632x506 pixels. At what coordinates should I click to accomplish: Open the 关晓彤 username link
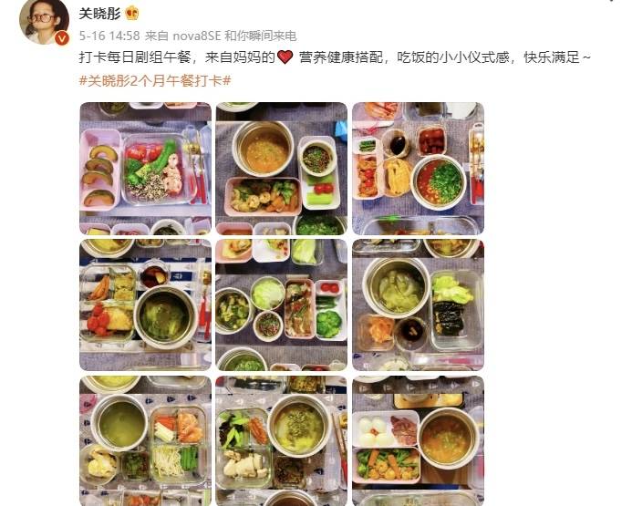(x=99, y=14)
